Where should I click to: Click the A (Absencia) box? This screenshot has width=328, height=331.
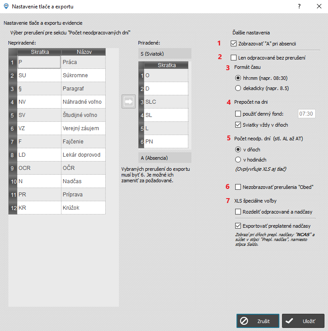(x=165, y=158)
